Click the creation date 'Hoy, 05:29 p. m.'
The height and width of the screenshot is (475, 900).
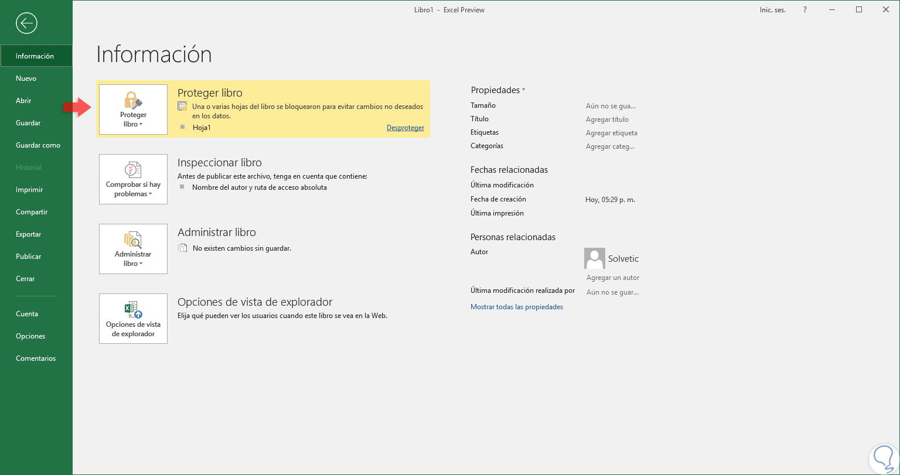[x=610, y=200]
